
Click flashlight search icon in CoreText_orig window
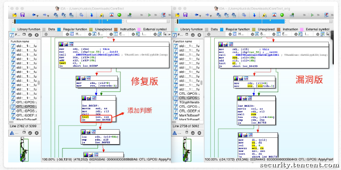click(264, 15)
